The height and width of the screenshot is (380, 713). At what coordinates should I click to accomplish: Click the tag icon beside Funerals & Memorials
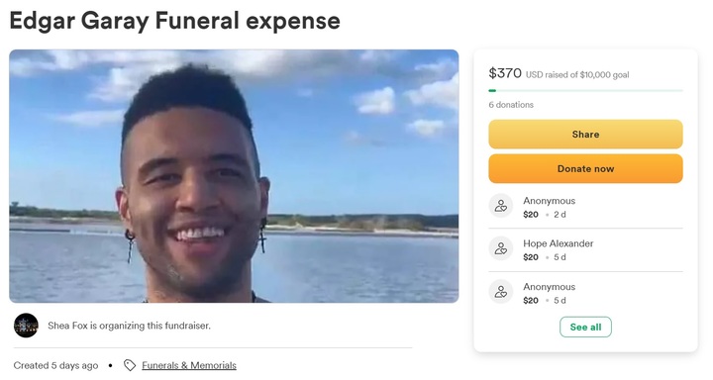pyautogui.click(x=130, y=365)
